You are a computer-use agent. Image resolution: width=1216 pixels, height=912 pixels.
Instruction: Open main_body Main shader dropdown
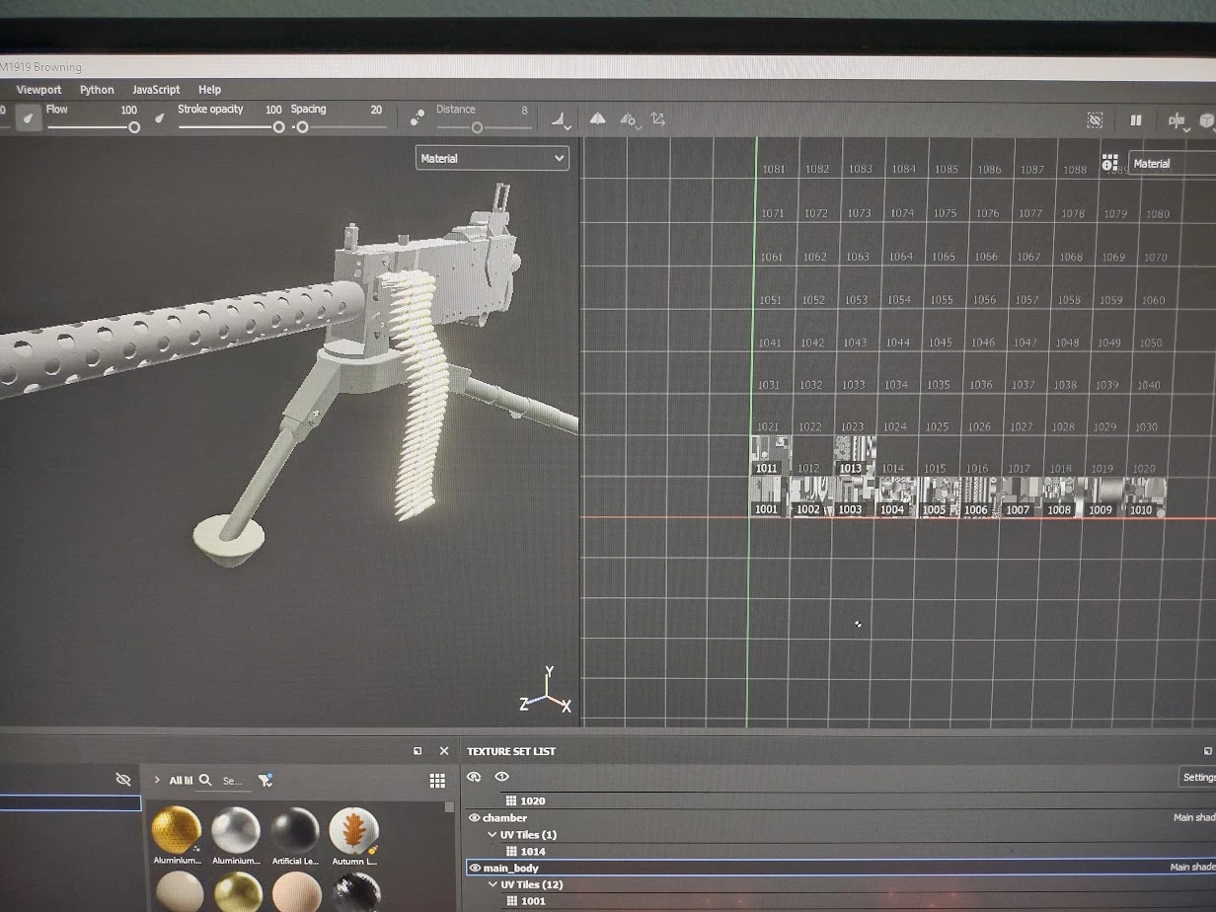[x=1193, y=868]
